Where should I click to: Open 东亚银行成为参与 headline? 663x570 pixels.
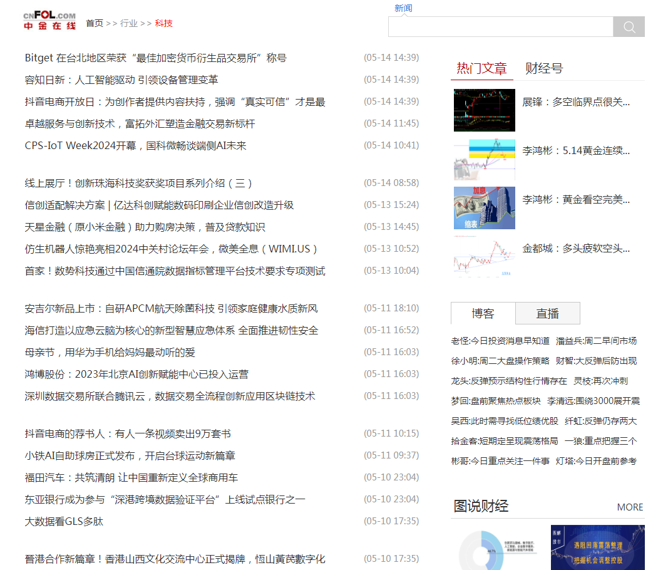click(165, 500)
